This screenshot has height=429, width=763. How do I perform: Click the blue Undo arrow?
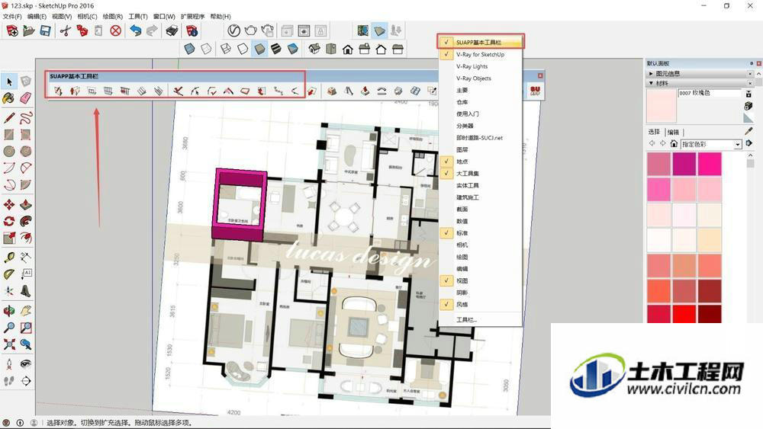(x=135, y=31)
